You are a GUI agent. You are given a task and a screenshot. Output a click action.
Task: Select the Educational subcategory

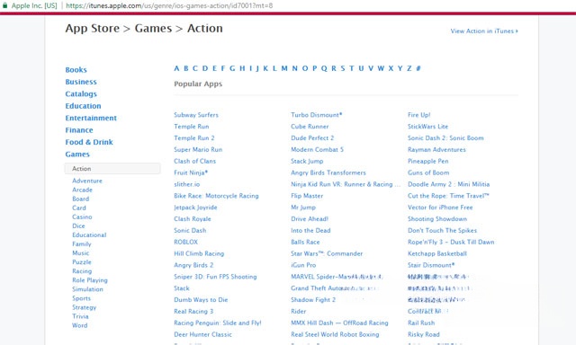pyautogui.click(x=89, y=235)
